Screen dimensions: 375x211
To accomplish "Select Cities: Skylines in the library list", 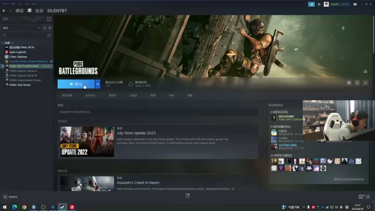I will tap(18, 57).
